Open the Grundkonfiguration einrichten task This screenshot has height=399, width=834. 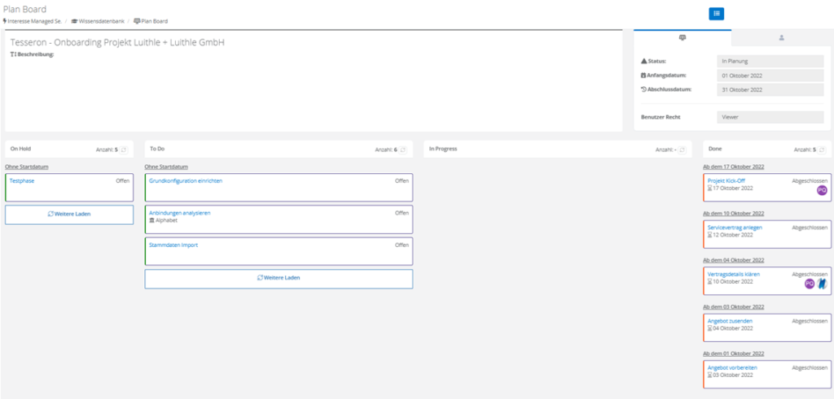point(186,180)
